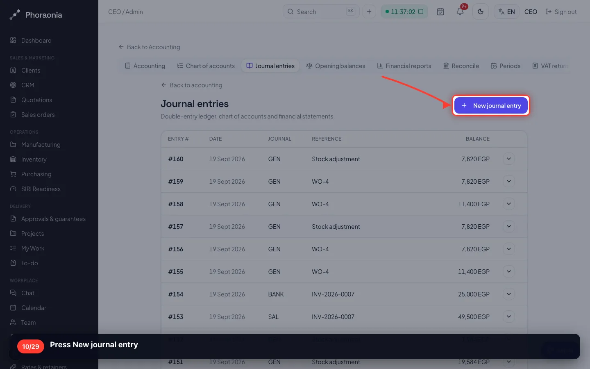This screenshot has width=590, height=369.
Task: Click BANK journal cell in row #154
Action: (x=276, y=294)
